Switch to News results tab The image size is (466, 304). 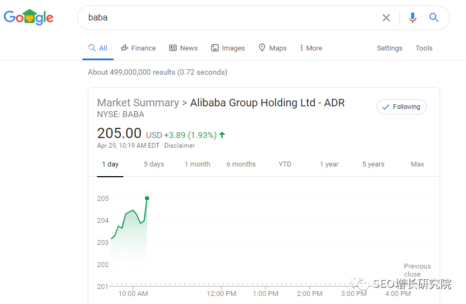point(183,48)
